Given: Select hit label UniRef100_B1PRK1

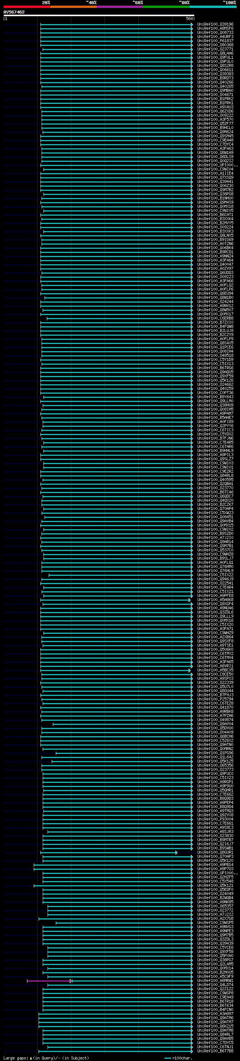Looking at the screenshot, I should click(215, 103).
